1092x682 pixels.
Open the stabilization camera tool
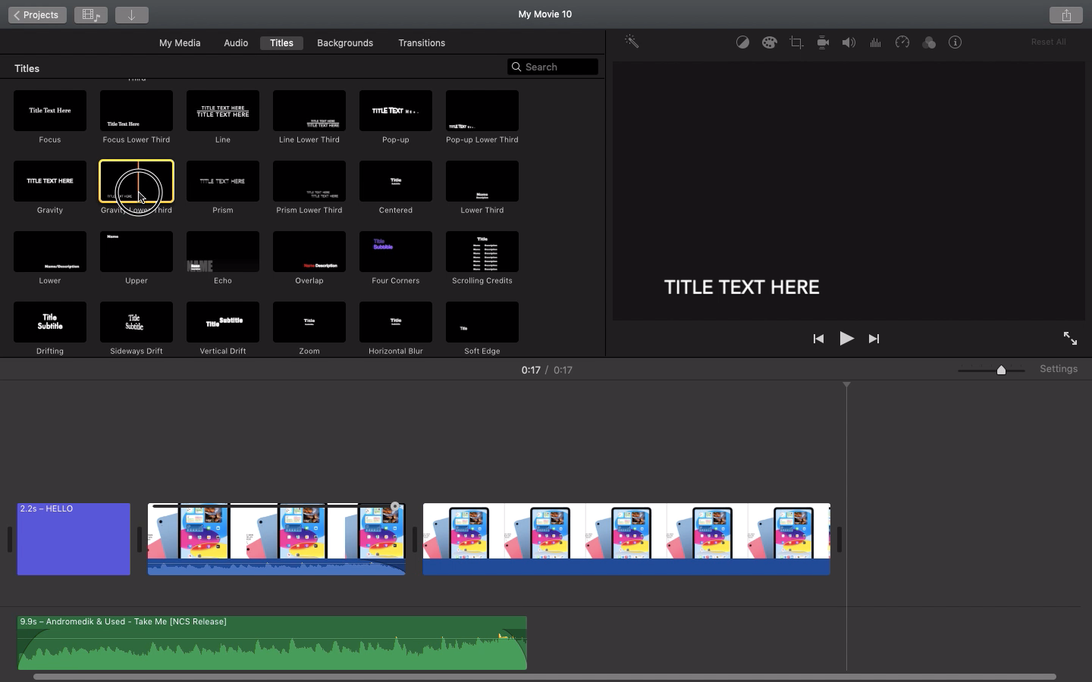823,43
